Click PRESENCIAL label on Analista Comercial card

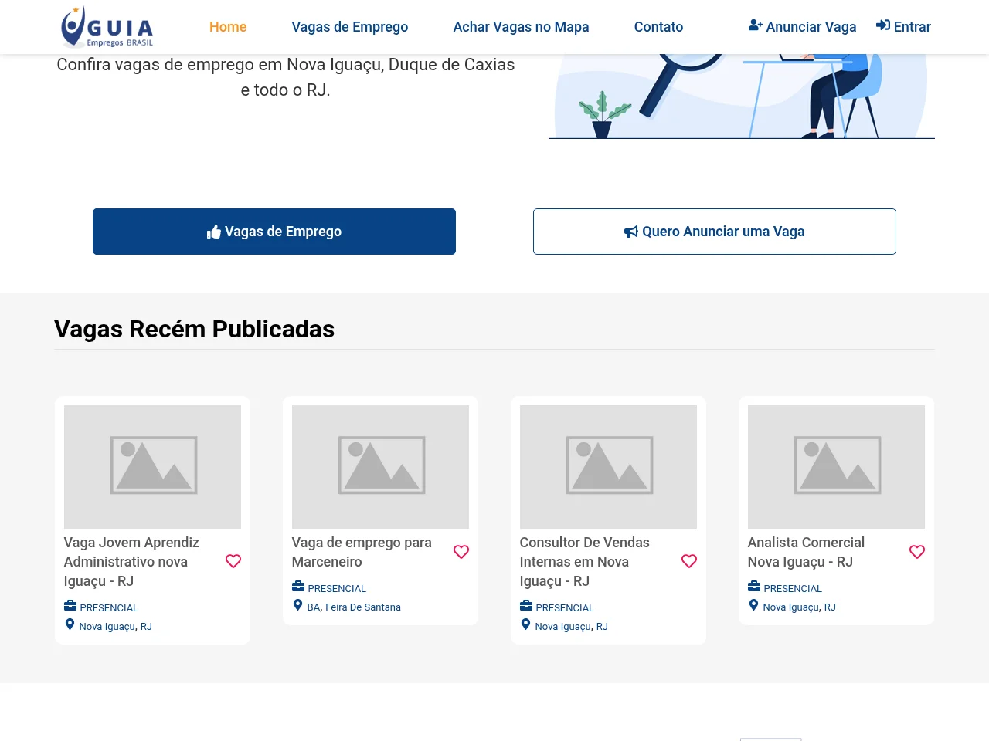[x=793, y=589]
